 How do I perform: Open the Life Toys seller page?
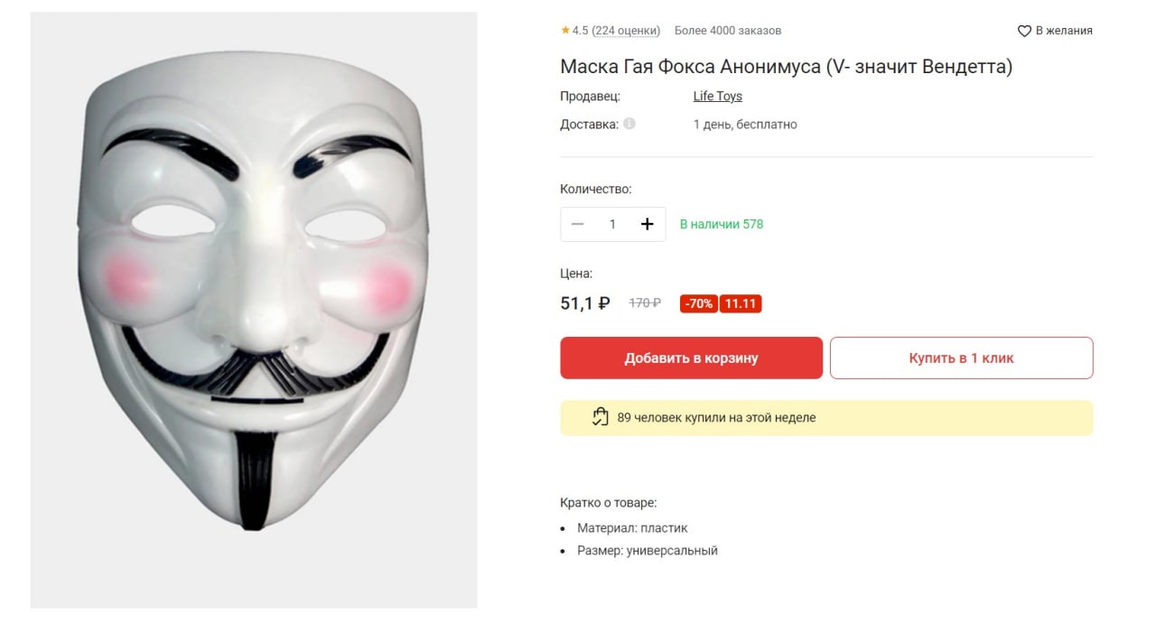(x=717, y=96)
